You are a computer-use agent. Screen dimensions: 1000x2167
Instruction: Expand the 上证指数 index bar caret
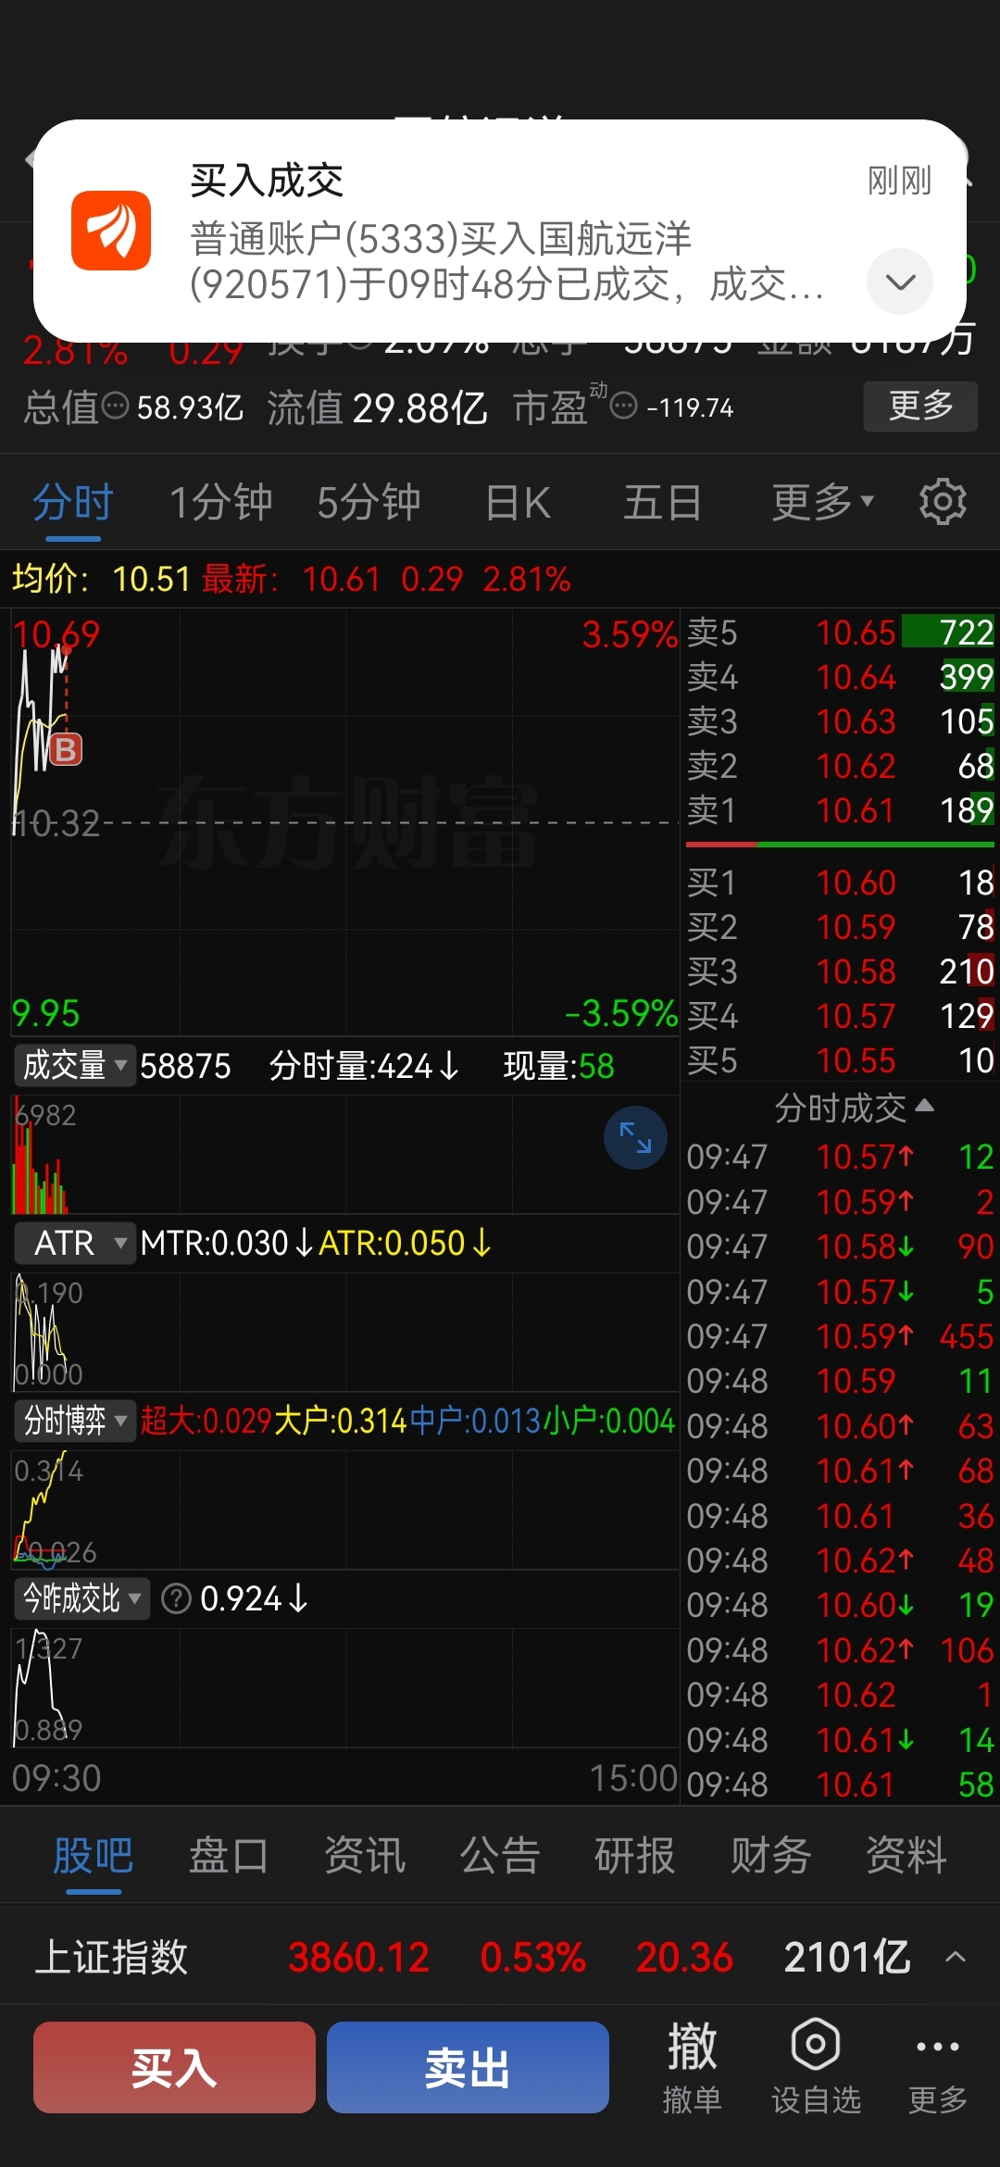956,1957
